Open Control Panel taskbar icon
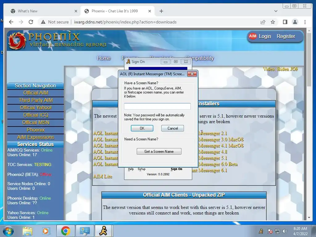Screen dimensions: 316x237 pyautogui.click(x=85, y=231)
